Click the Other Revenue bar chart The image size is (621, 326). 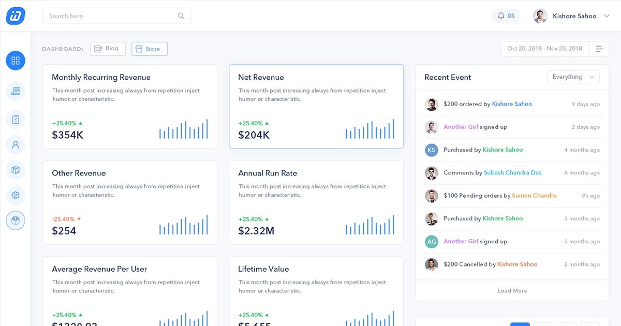[184, 225]
